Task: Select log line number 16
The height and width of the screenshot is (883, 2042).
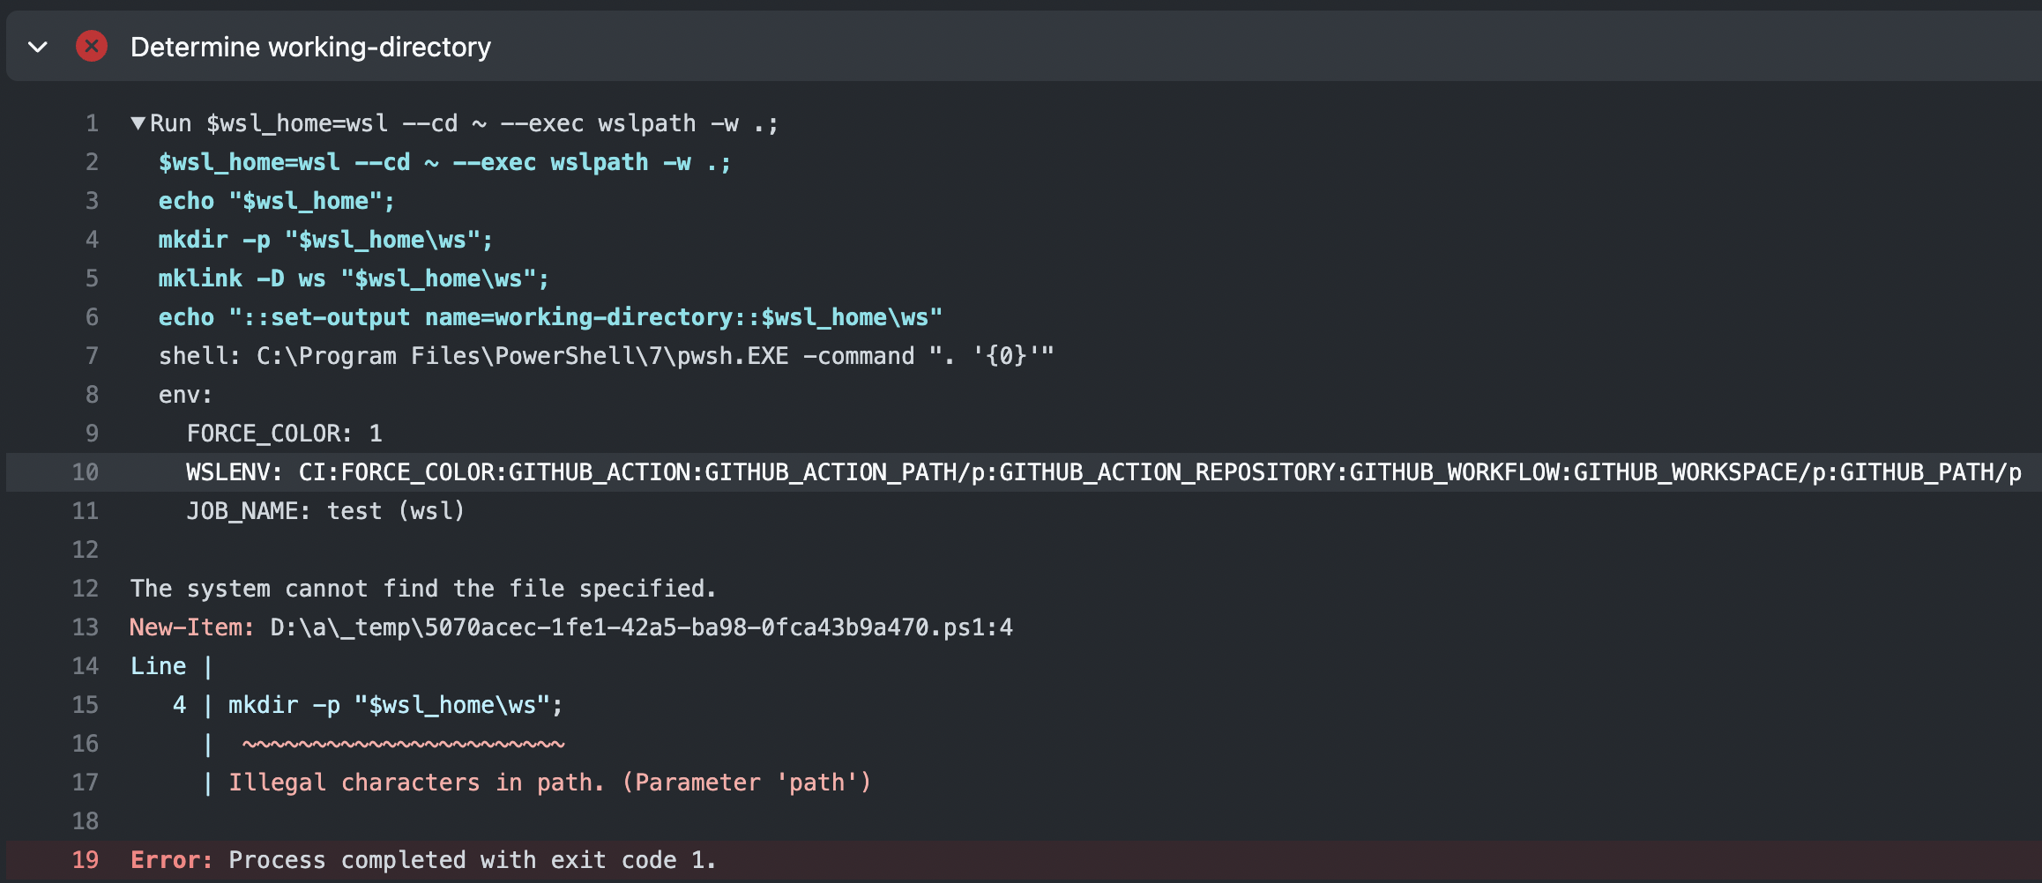Action: (x=85, y=744)
